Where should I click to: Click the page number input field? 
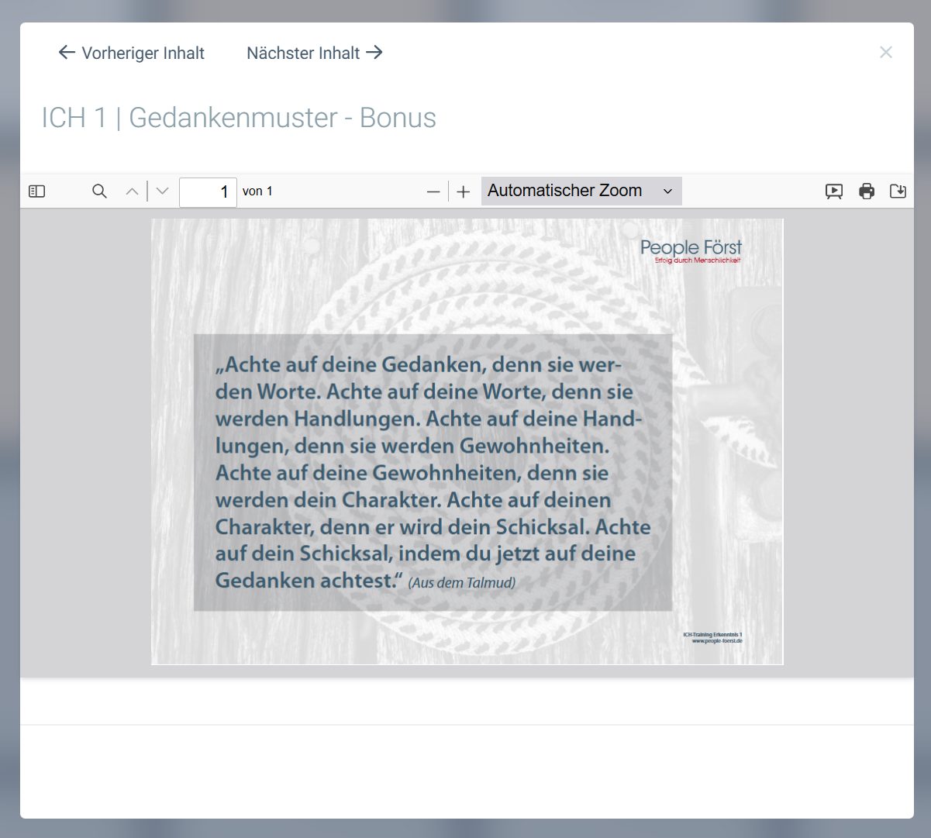click(208, 191)
